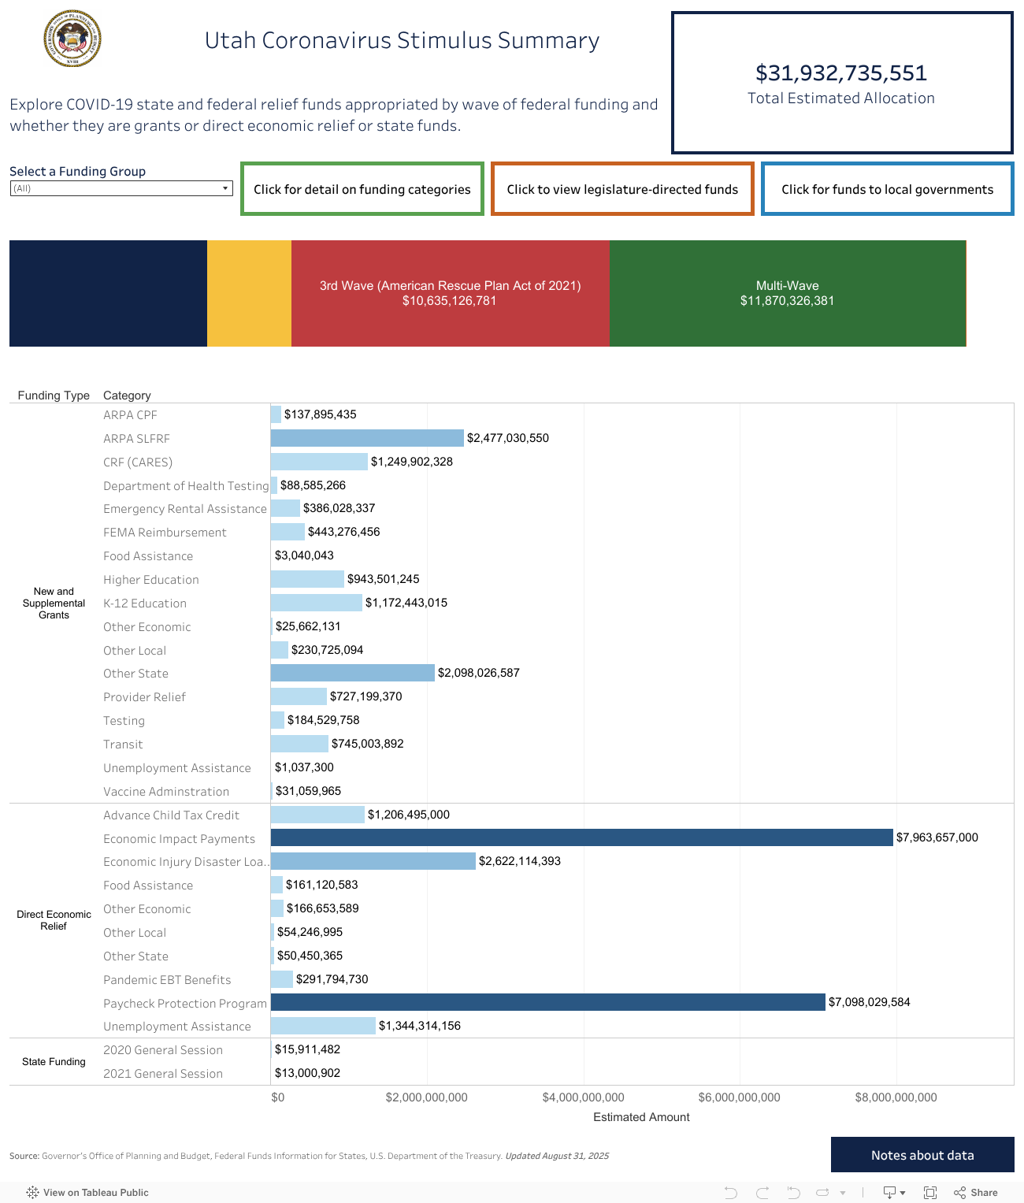
Task: Open Notes about data button
Action: click(x=922, y=1155)
